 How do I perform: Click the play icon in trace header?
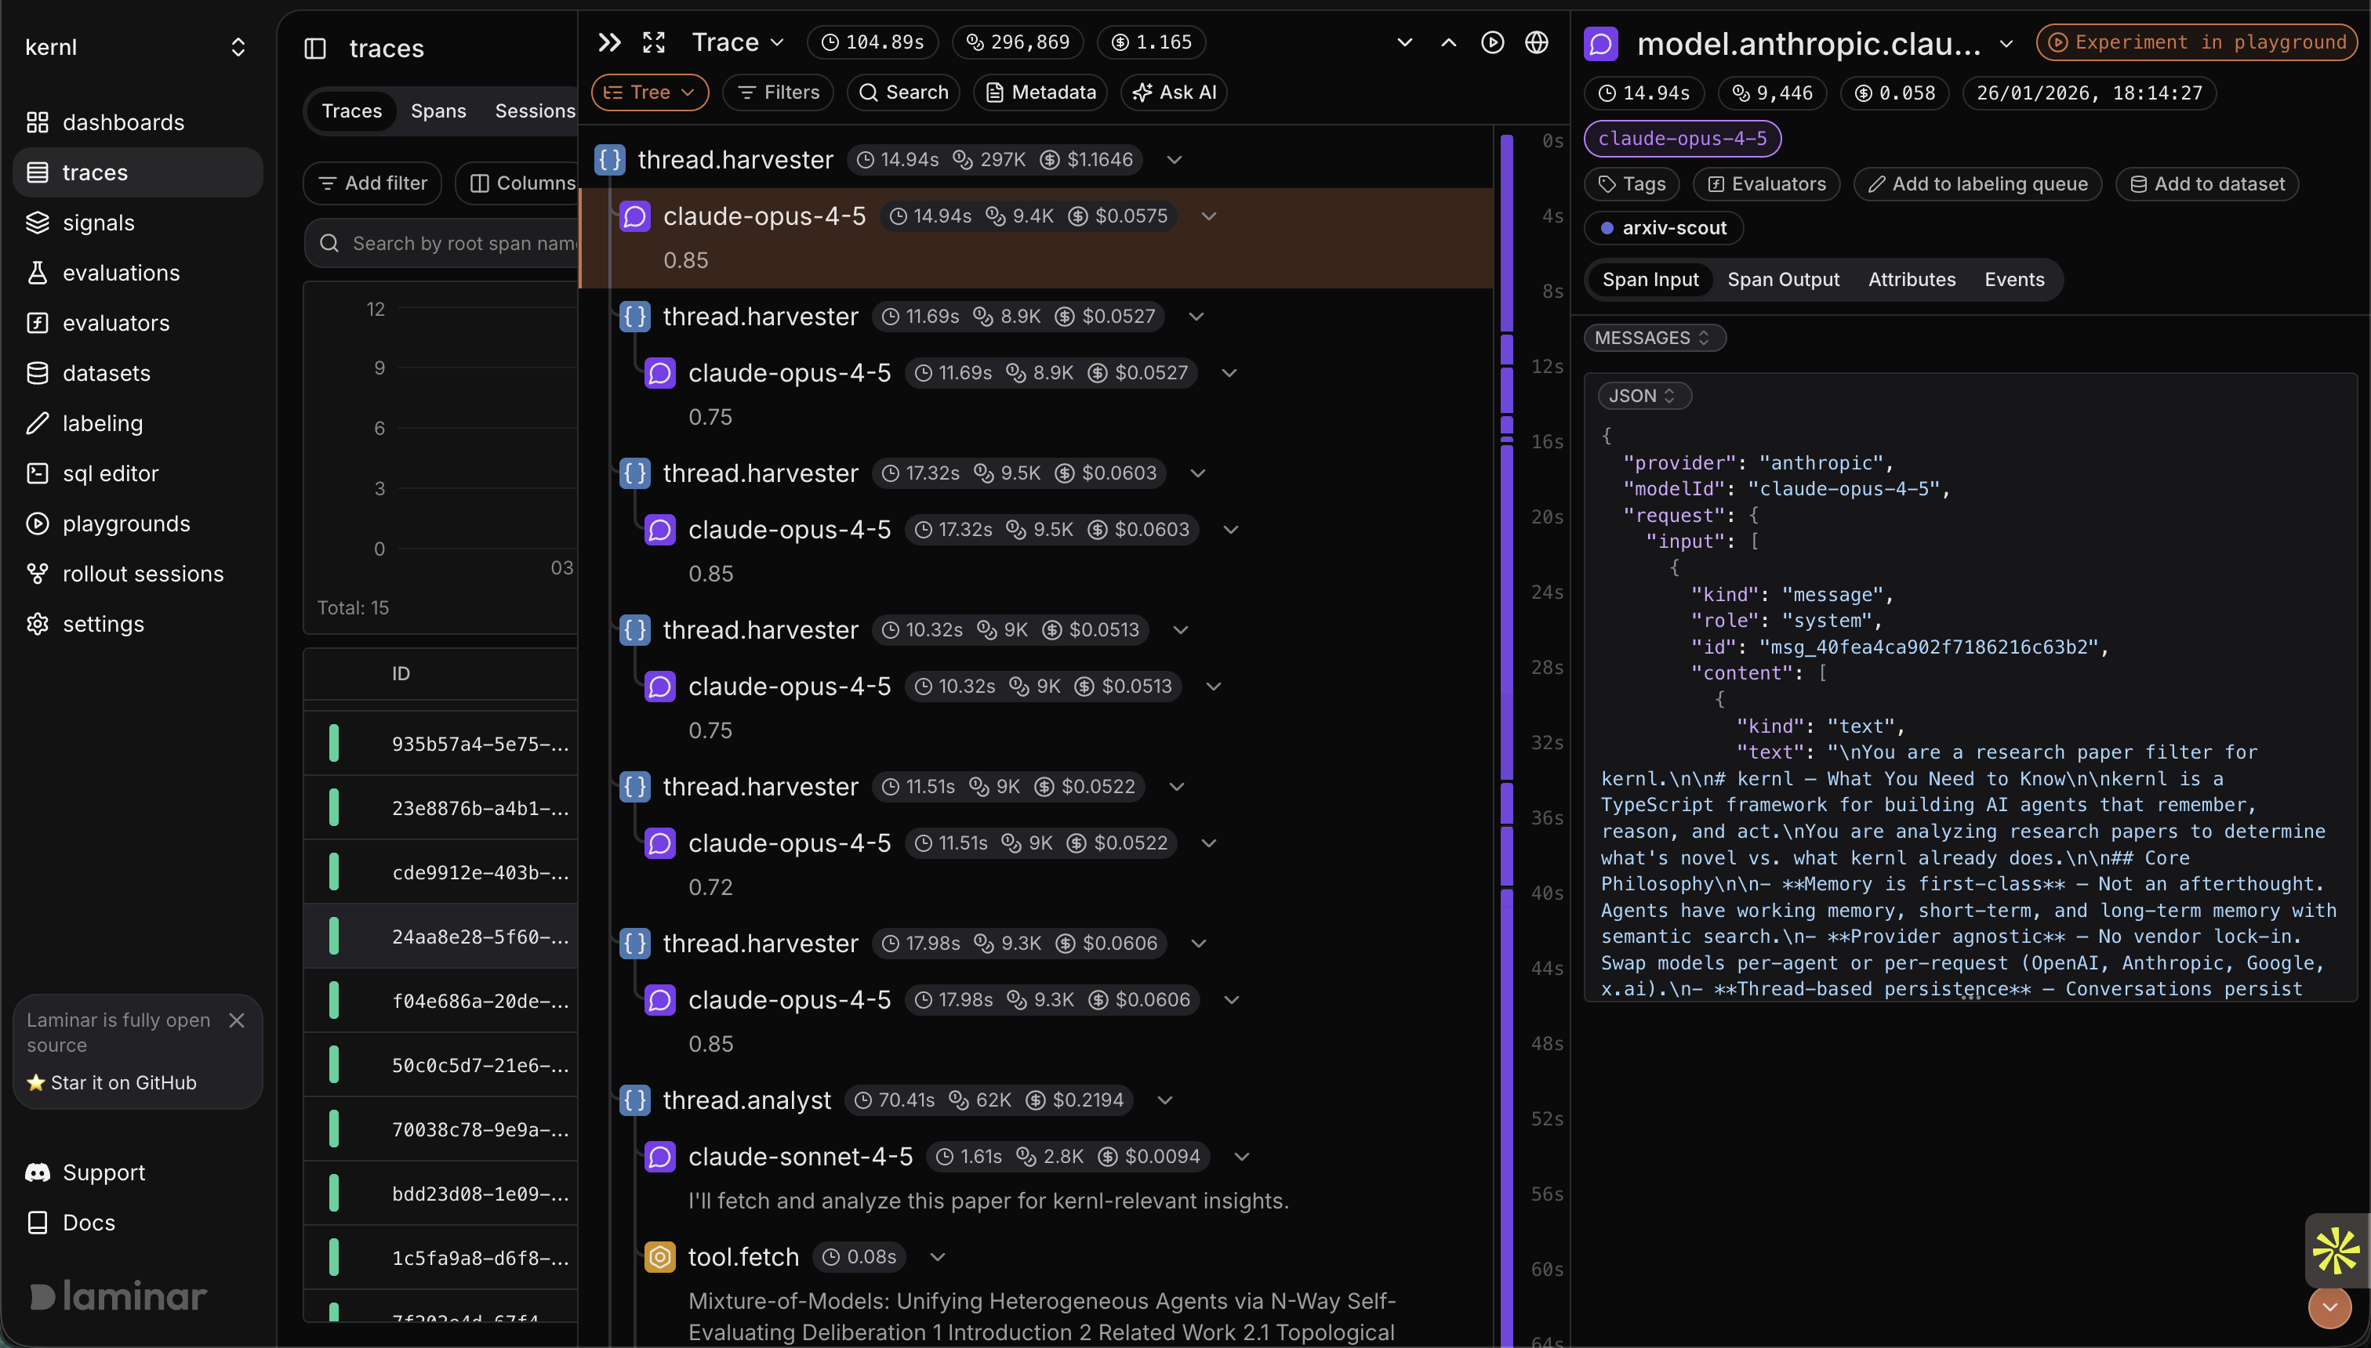1492,42
